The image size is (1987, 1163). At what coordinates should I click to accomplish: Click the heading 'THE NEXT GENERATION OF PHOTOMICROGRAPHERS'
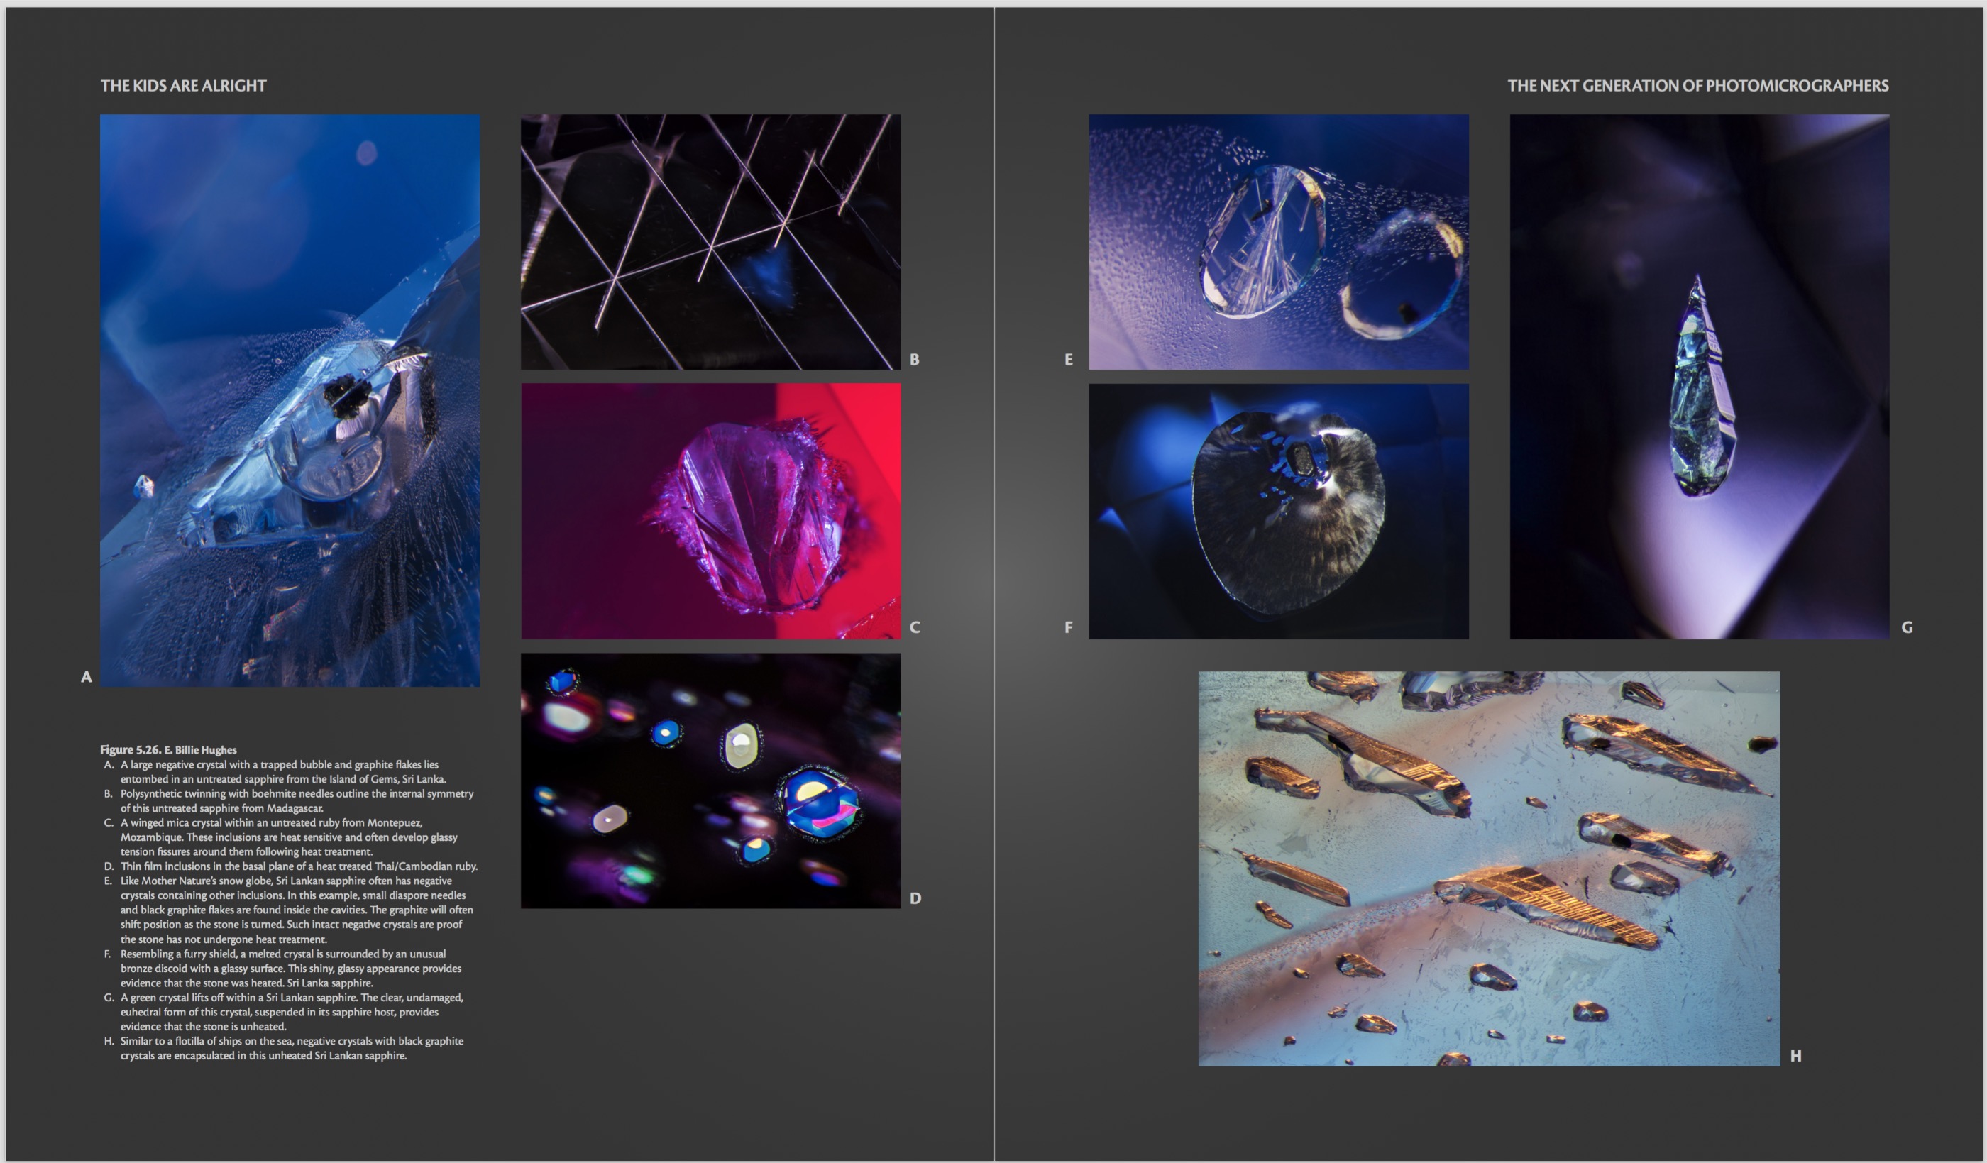[1697, 85]
